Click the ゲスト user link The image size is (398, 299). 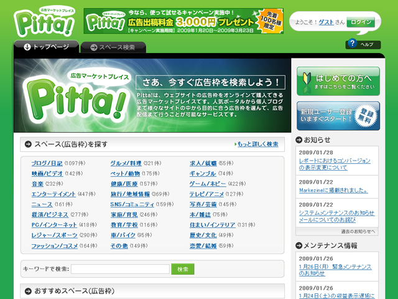click(x=326, y=22)
